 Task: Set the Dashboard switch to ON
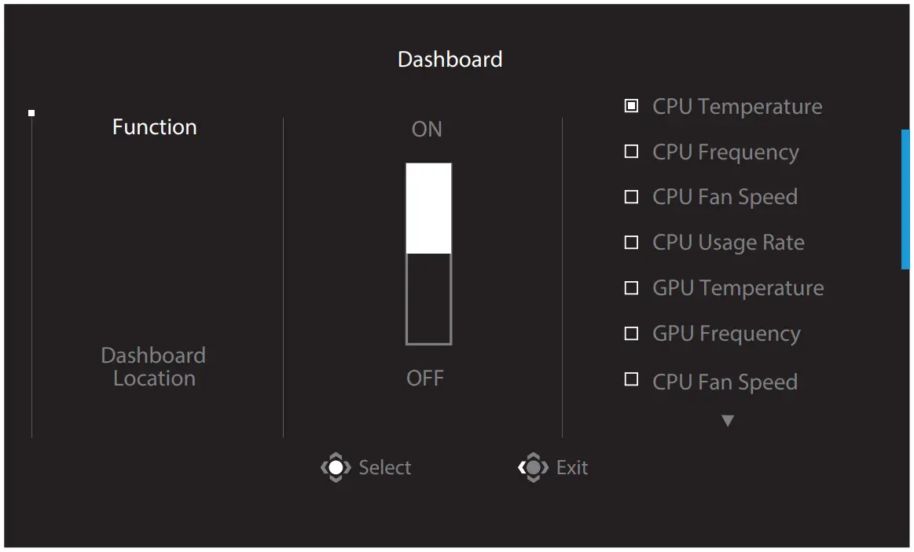point(428,204)
